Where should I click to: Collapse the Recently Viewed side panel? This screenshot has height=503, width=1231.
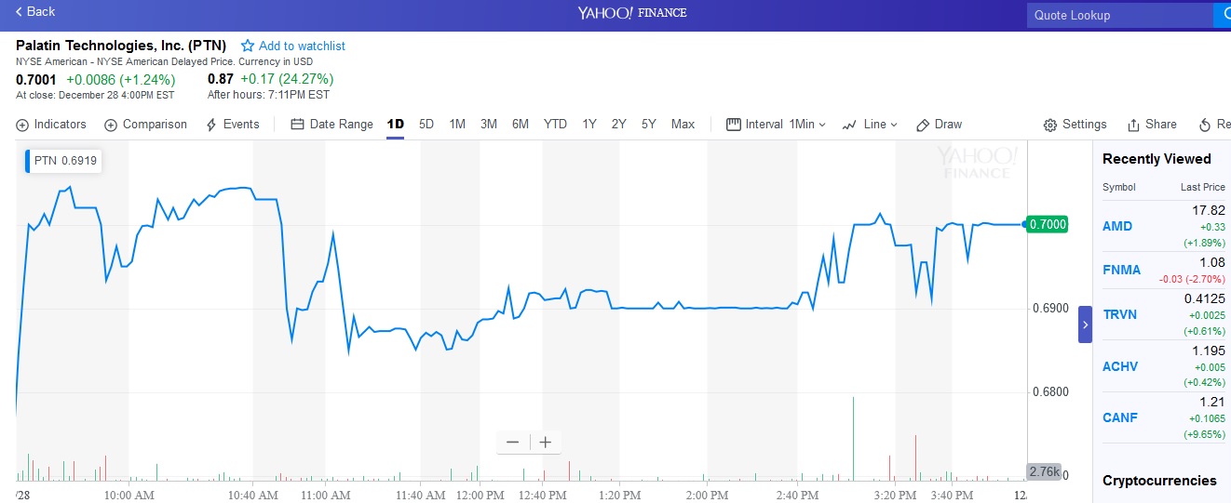click(1085, 325)
